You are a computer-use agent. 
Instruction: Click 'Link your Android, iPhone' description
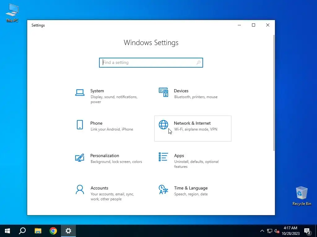pos(112,129)
